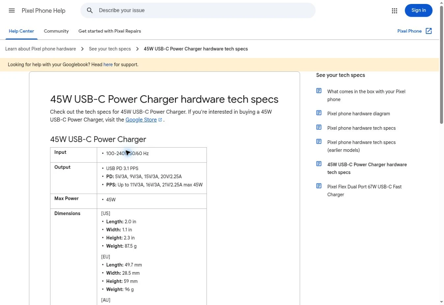The image size is (444, 305).
Task: Open the Google Store link
Action: click(x=141, y=120)
